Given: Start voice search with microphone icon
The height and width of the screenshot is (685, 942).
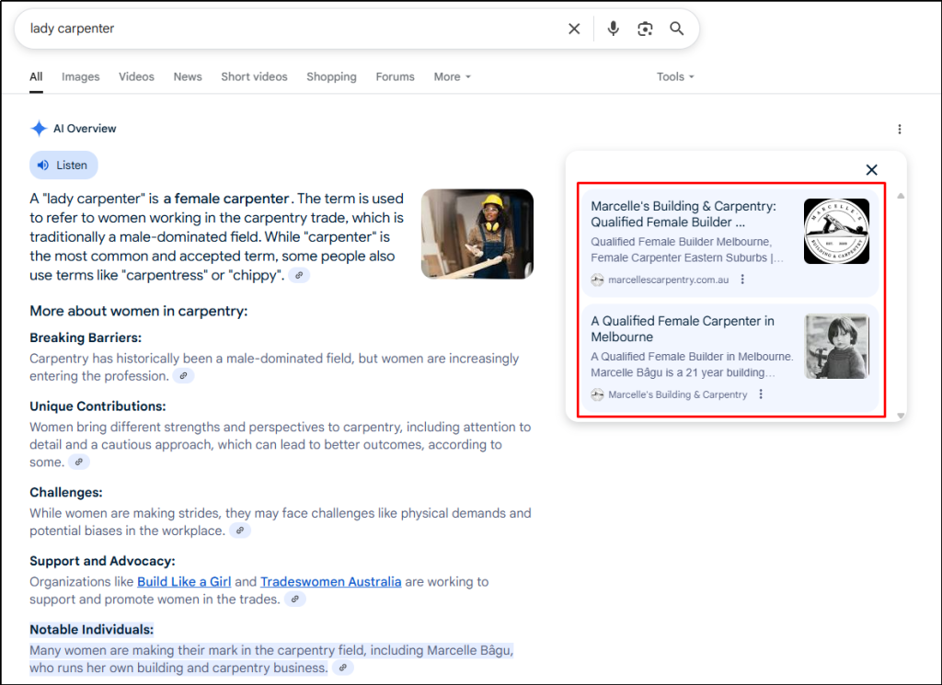Looking at the screenshot, I should click(614, 29).
